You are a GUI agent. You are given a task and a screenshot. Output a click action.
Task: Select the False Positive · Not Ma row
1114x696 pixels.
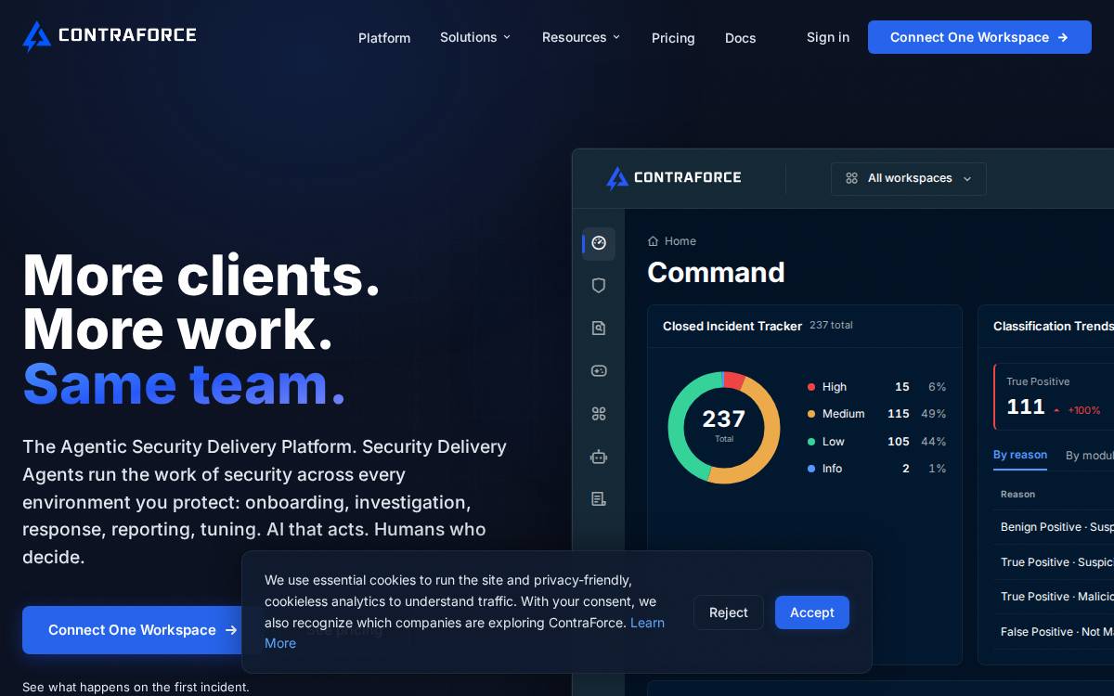point(1054,632)
